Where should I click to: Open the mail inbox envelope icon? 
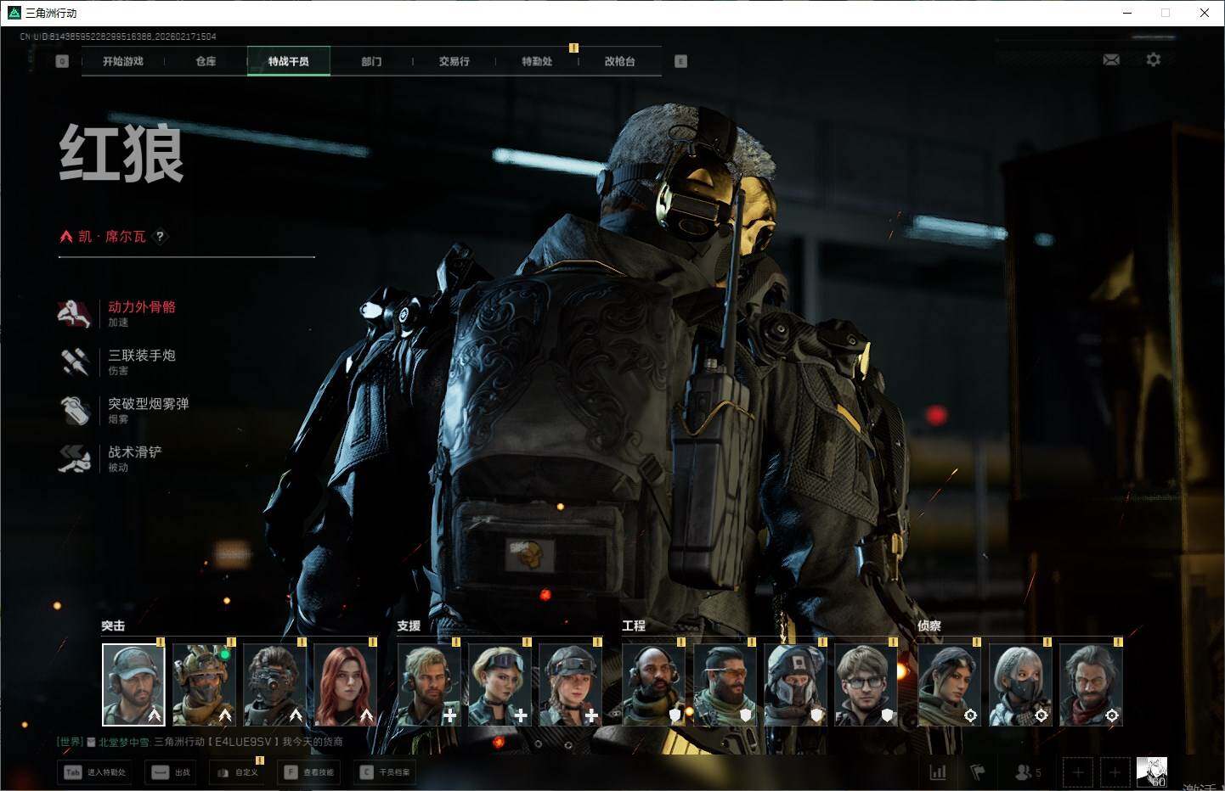[1110, 60]
